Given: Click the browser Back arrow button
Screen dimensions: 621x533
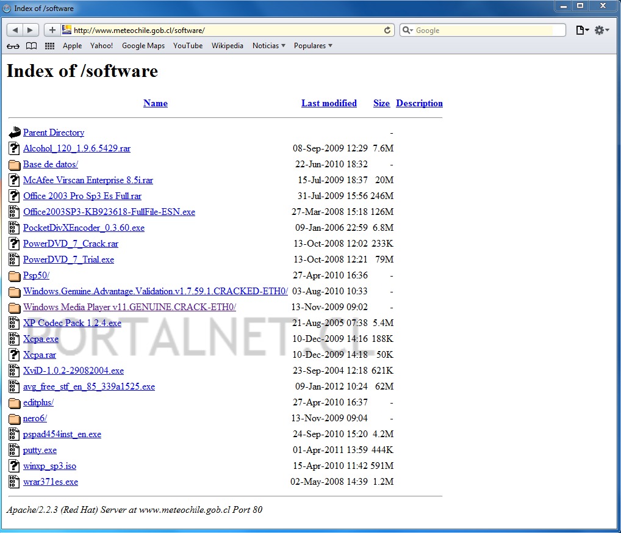Looking at the screenshot, I should coord(15,30).
